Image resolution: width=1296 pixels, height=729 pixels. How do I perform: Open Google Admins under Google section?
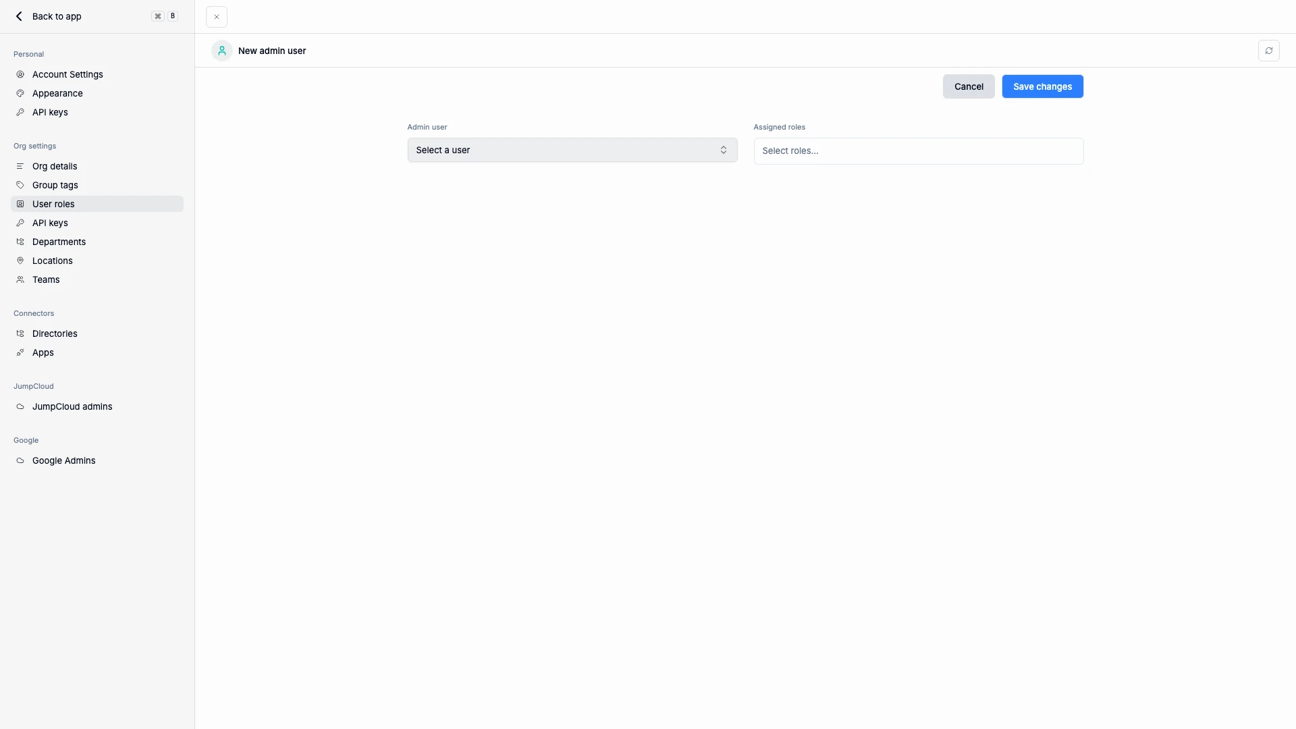(64, 460)
